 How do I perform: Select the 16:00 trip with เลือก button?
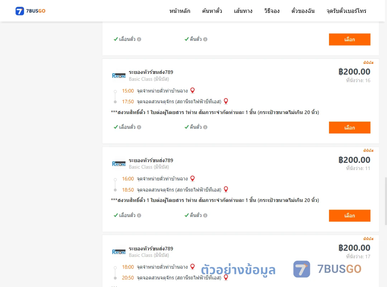[349, 216]
